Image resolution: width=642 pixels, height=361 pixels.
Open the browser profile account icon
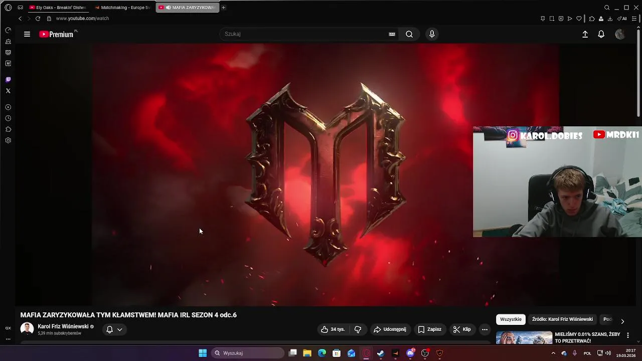pyautogui.click(x=601, y=19)
